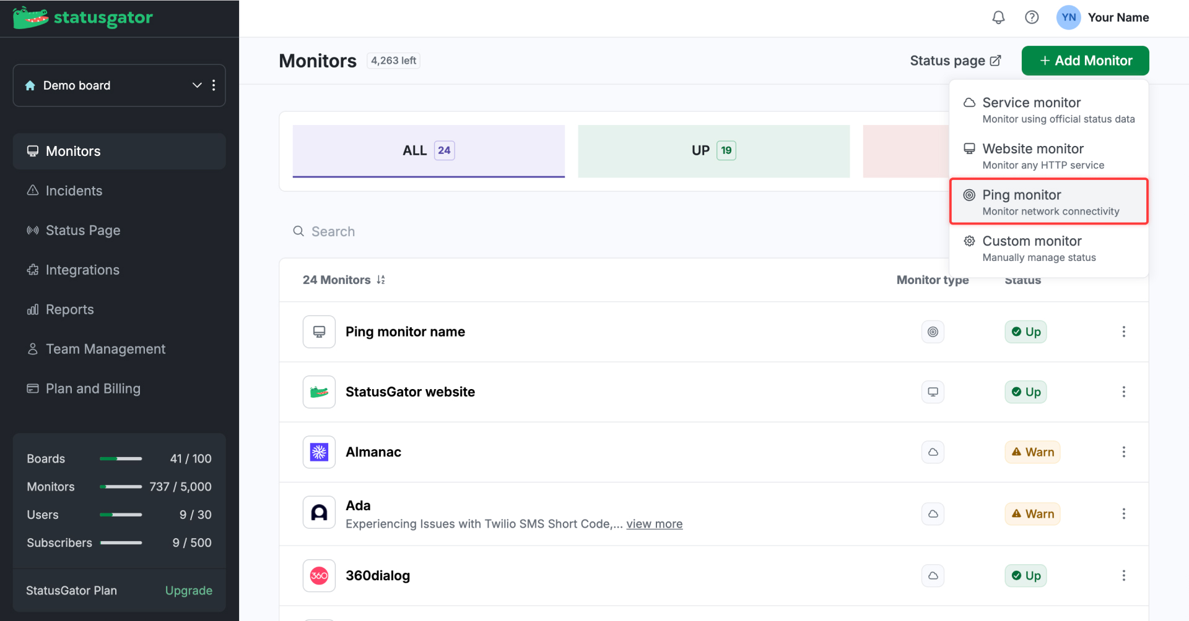Open three-dot menu for 360dialog
The width and height of the screenshot is (1189, 621).
[x=1123, y=576]
